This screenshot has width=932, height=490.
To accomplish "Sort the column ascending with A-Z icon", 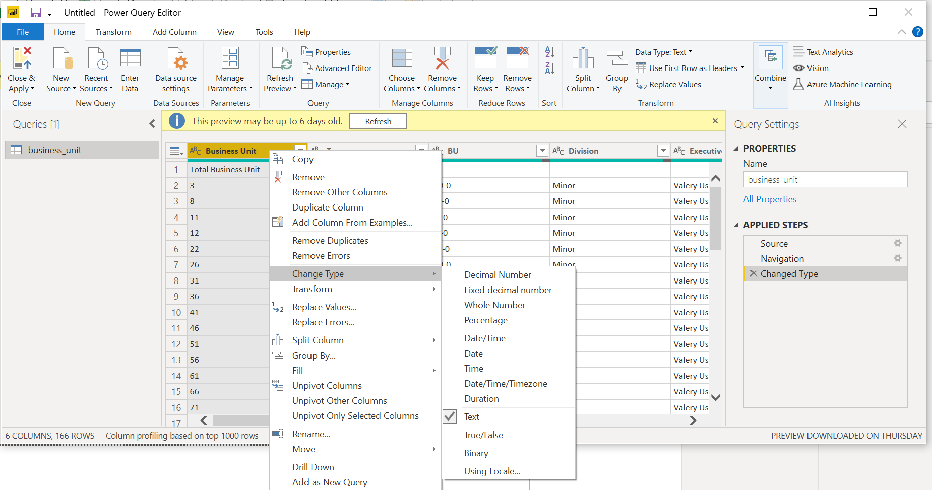I will pos(549,52).
